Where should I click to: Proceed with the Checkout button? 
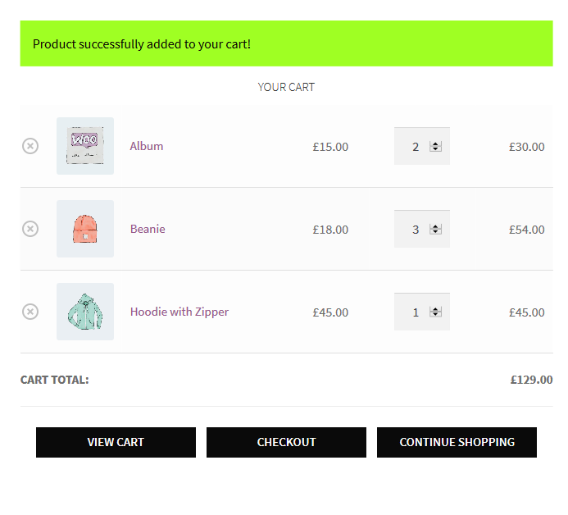pos(286,442)
